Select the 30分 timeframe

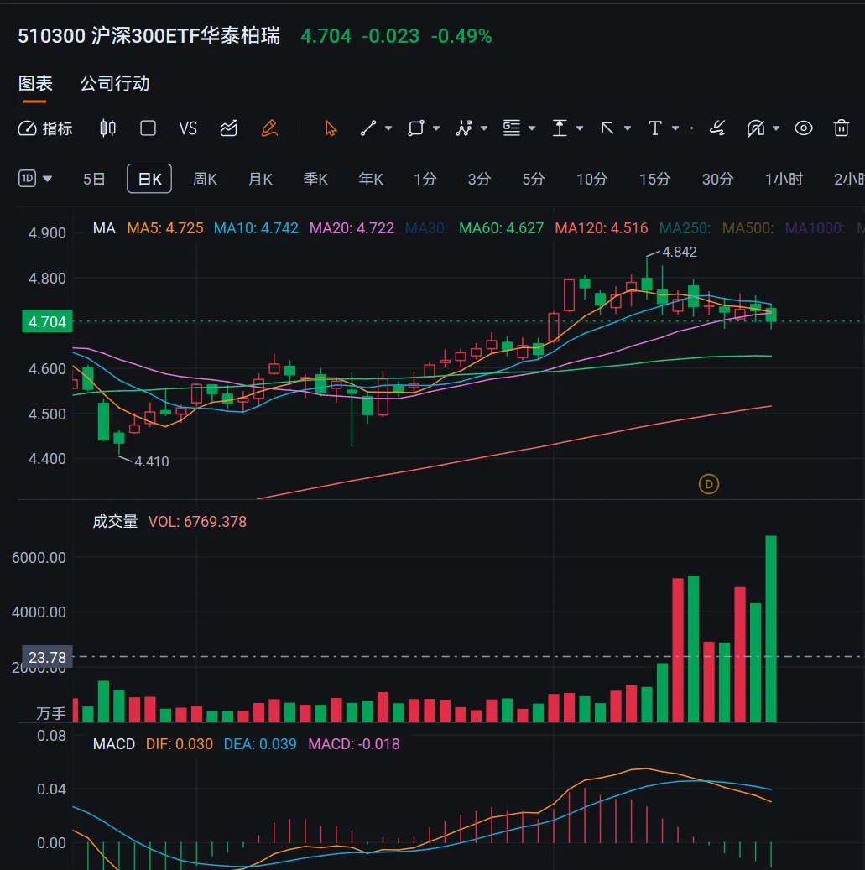pyautogui.click(x=717, y=179)
